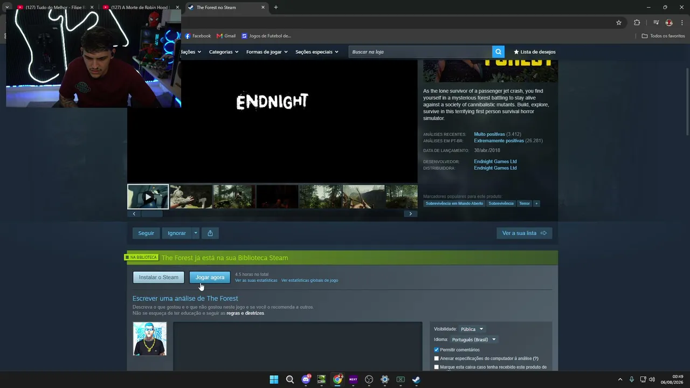690x388 pixels.
Task: Select the Sobrevivência em Mundo Aberto tag
Action: coord(454,204)
